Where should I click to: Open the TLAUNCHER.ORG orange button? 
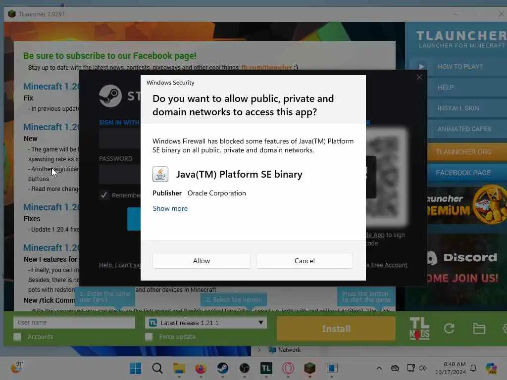[x=467, y=152]
